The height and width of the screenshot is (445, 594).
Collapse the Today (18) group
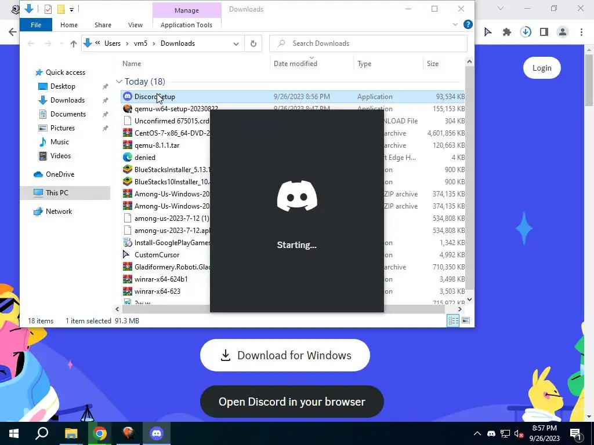119,81
